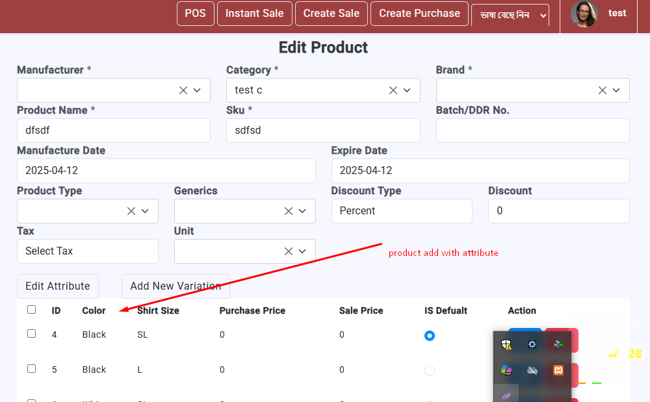This screenshot has width=650, height=402.
Task: Click the Action column header
Action: pyautogui.click(x=522, y=310)
